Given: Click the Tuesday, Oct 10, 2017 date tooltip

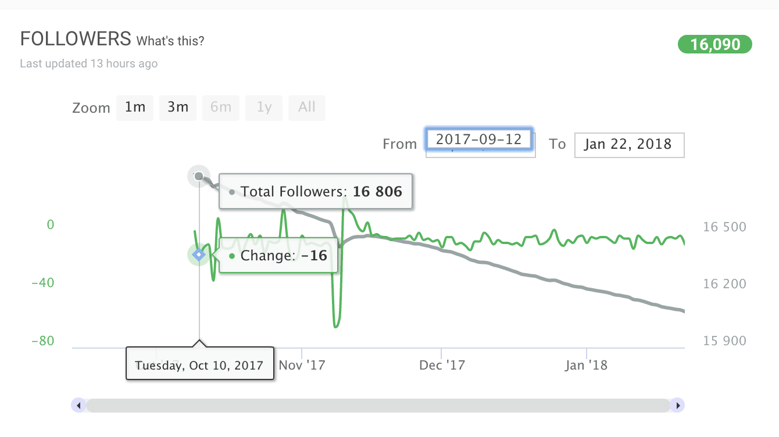Looking at the screenshot, I should point(200,366).
